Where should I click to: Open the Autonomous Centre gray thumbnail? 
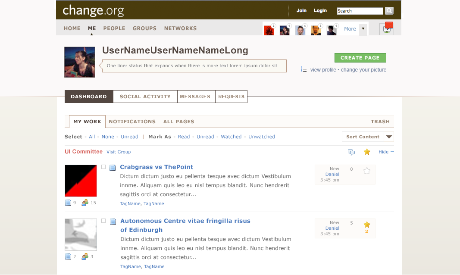tap(81, 234)
